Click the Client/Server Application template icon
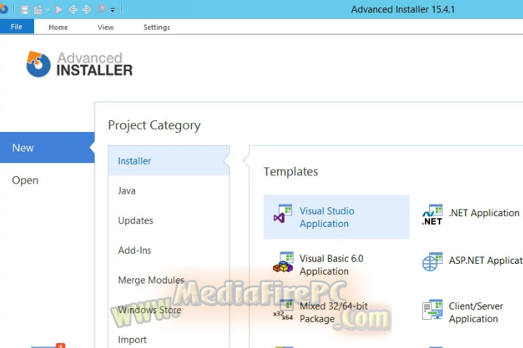The width and height of the screenshot is (523, 348). click(x=432, y=310)
